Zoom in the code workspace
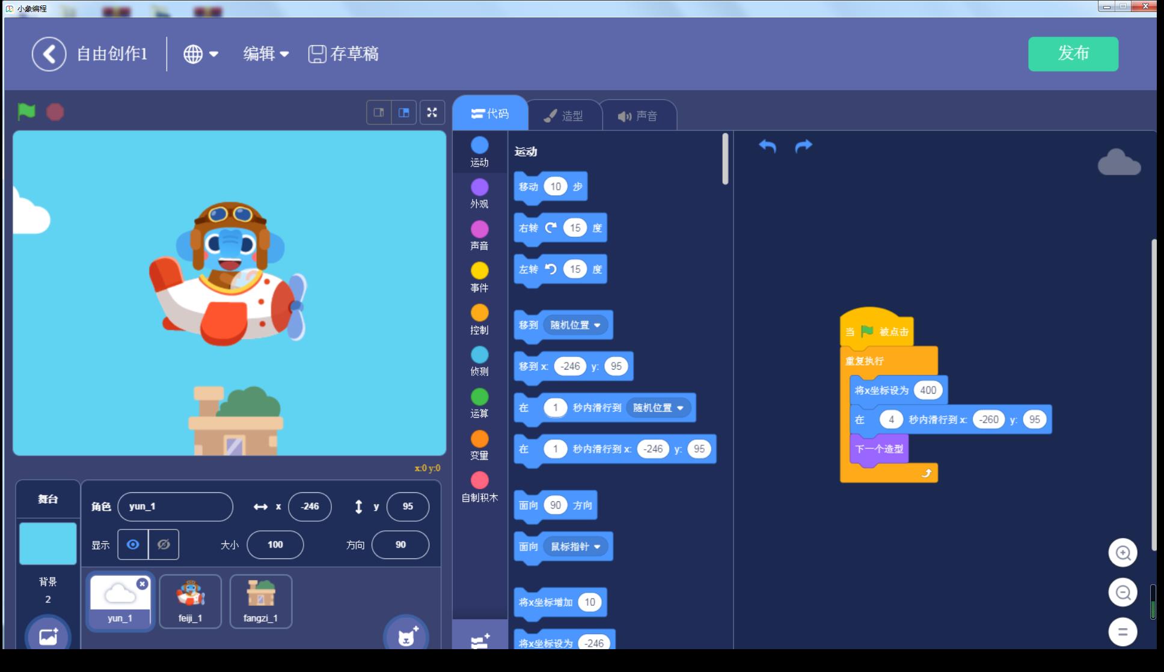Screen dimensions: 1164x672 pos(1123,553)
